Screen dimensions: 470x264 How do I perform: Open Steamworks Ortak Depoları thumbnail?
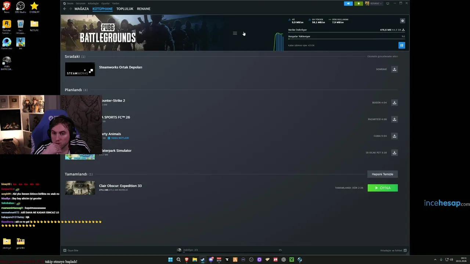pos(80,69)
